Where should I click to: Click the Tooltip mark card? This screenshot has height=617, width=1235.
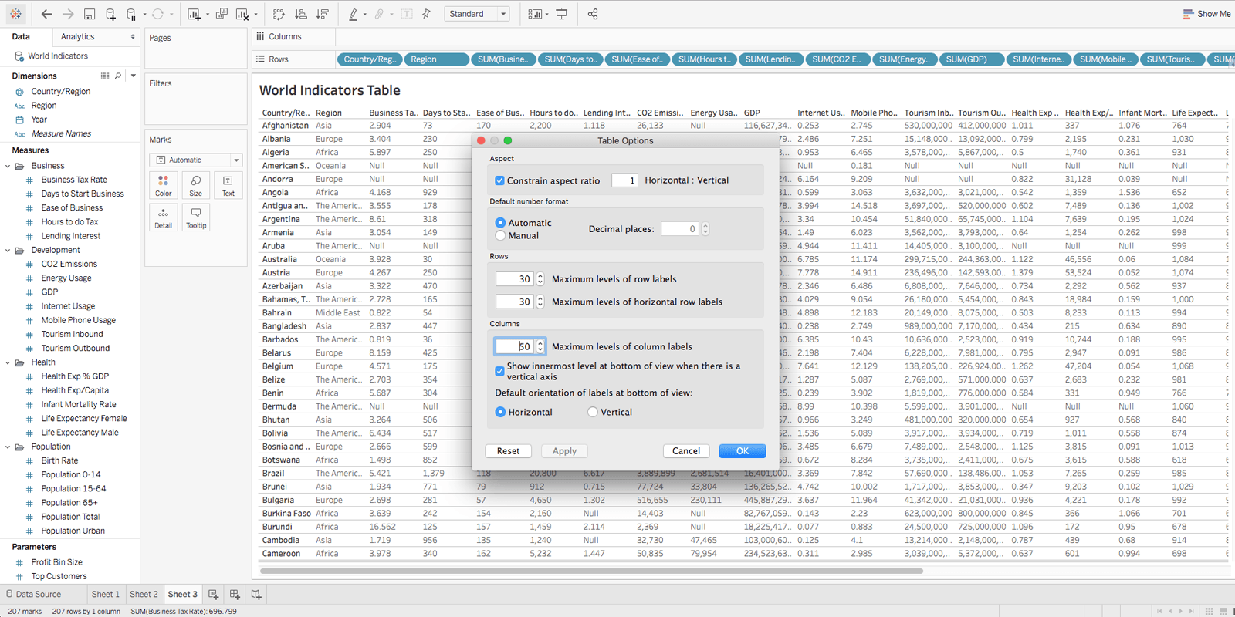click(x=196, y=218)
